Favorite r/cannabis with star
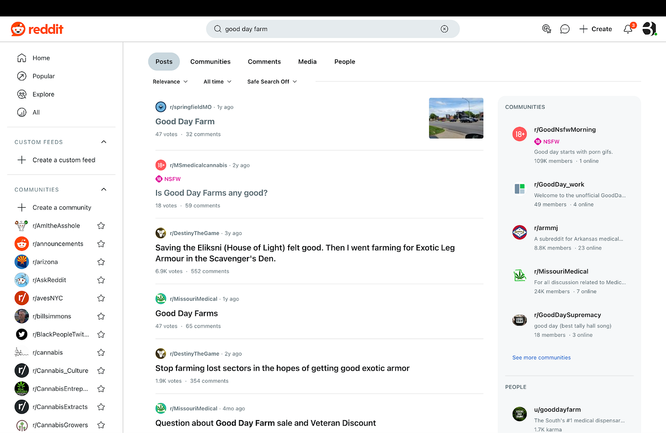 coord(101,353)
